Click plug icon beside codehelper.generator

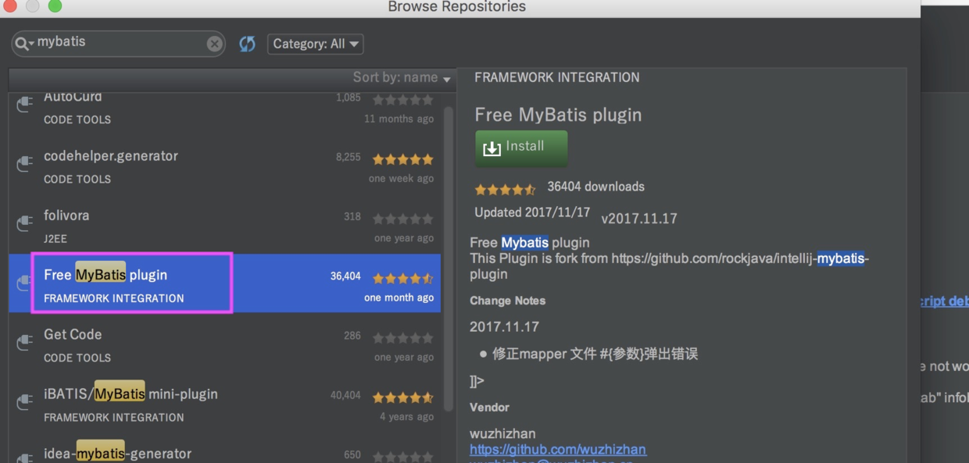point(25,163)
